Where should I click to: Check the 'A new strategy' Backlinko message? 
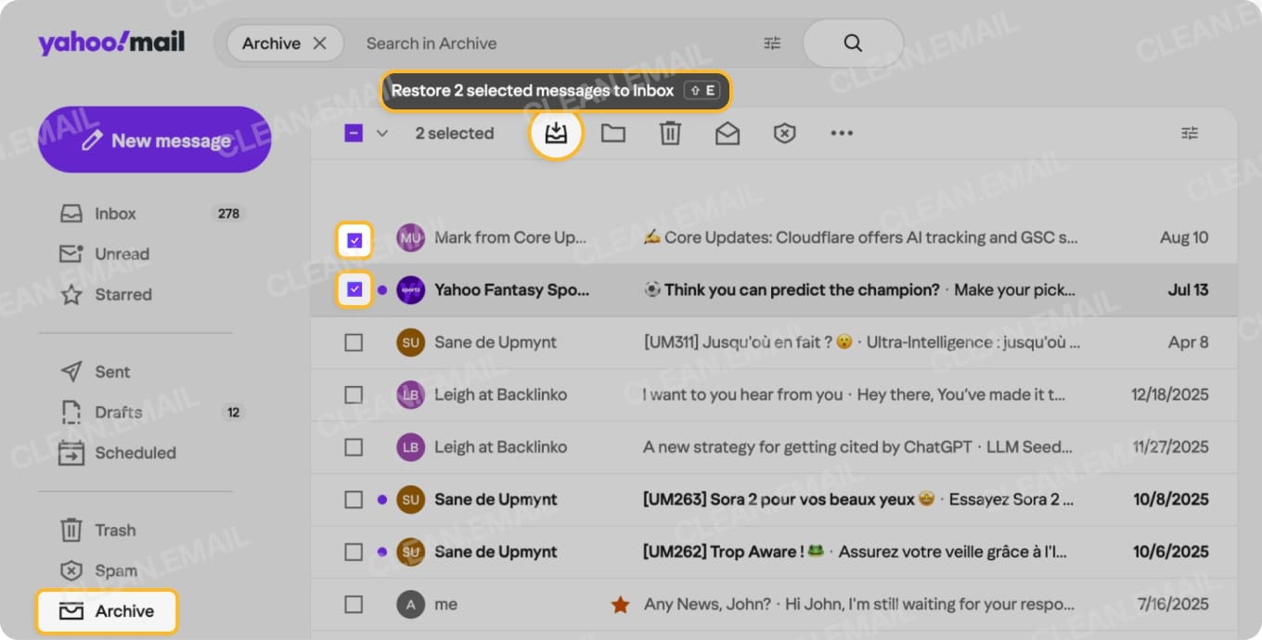coord(354,447)
